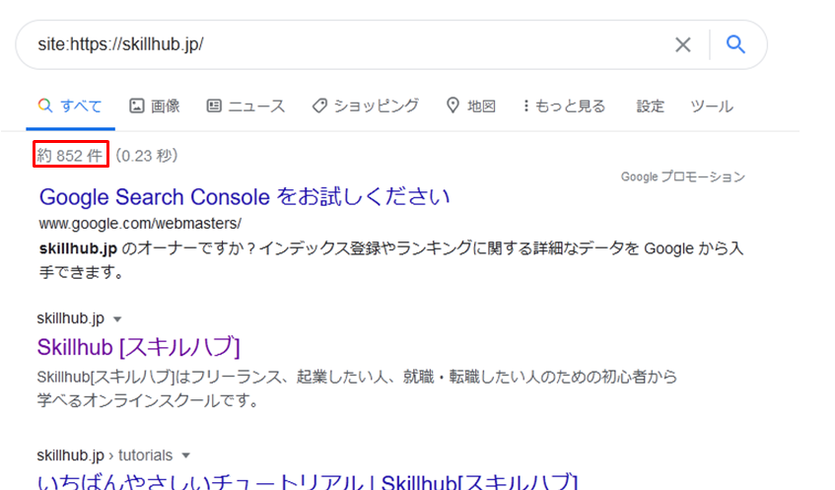Open the Google Search Console をお試しください link
The image size is (835, 490).
point(244,197)
